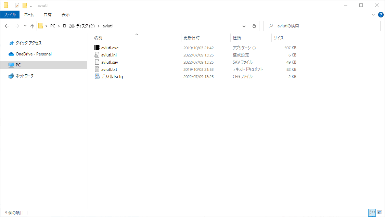Click the forward navigation arrow
The image size is (385, 217).
pyautogui.click(x=17, y=26)
